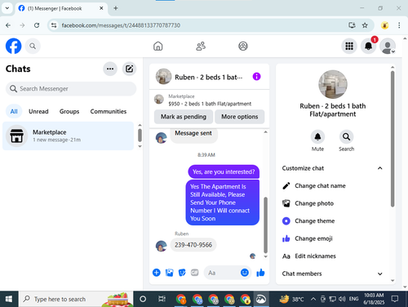
Task: Bookmark this page with the star
Action: coord(365,25)
